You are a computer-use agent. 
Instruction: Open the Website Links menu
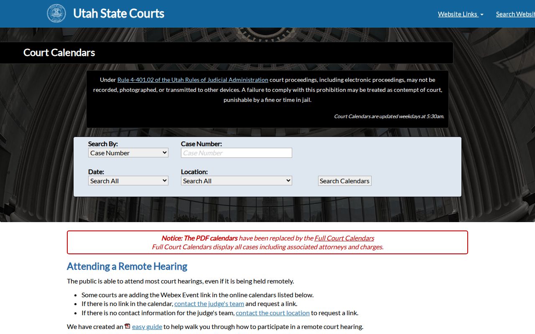click(461, 14)
